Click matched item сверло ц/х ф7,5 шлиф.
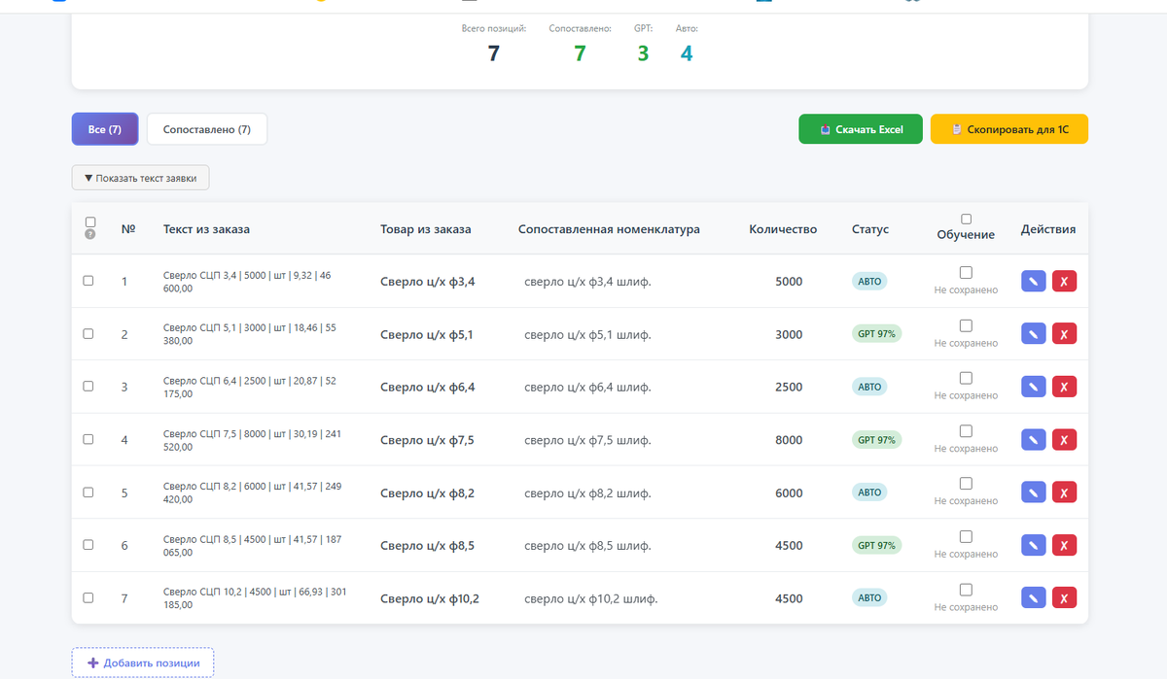 (x=587, y=440)
